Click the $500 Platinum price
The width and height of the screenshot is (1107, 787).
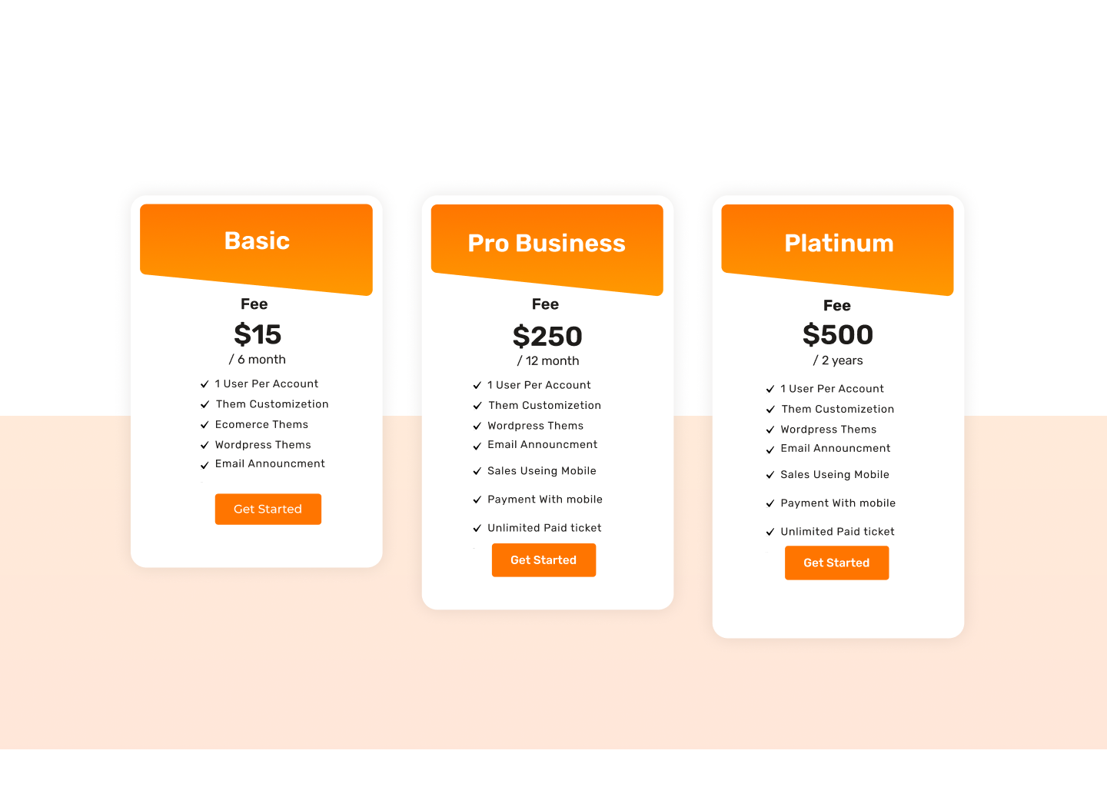pos(837,335)
